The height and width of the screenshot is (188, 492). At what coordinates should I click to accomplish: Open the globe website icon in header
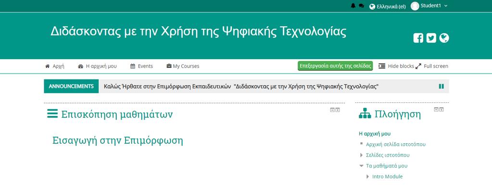click(444, 38)
